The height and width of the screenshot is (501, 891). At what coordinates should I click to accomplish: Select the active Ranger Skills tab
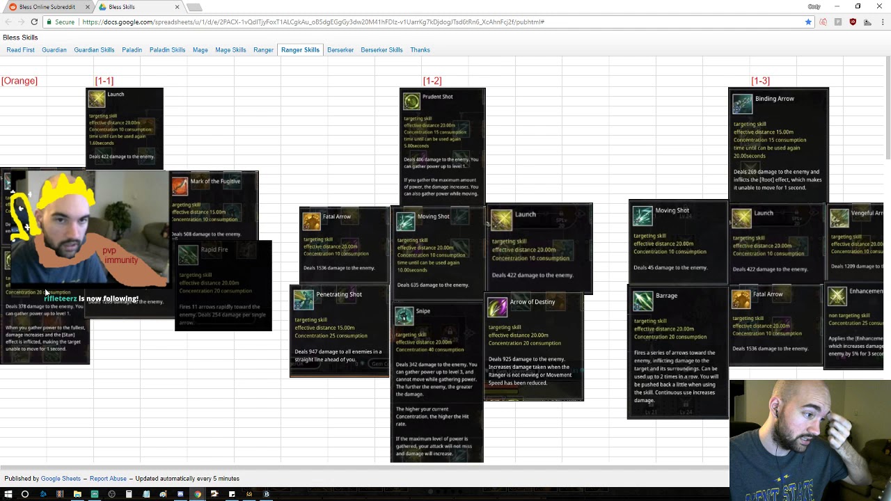(300, 50)
